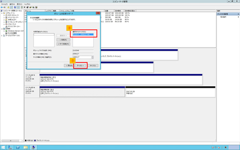Click the magnifier search icon in toolbar
The height and width of the screenshot is (150, 240).
33,7
